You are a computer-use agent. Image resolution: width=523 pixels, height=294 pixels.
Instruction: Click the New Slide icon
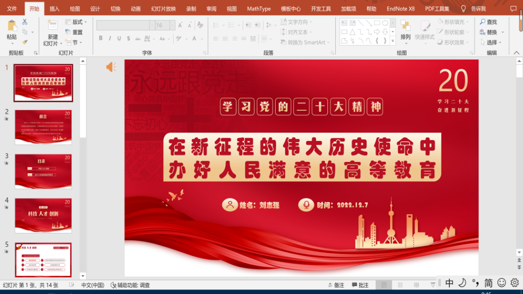[53, 26]
